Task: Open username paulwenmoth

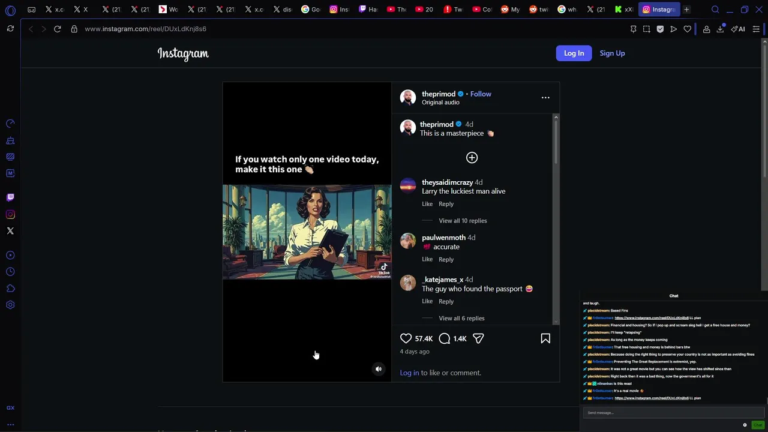Action: pyautogui.click(x=443, y=238)
